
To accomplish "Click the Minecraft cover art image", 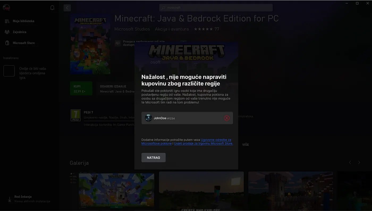I will tap(90, 44).
